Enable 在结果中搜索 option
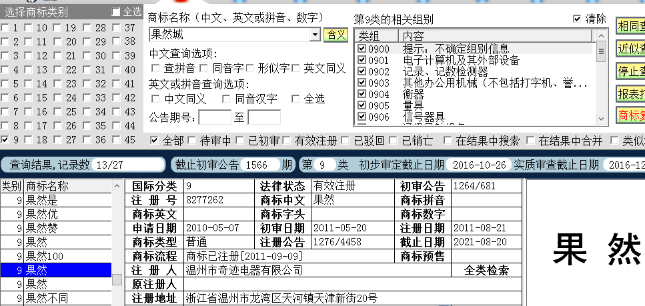 pos(448,141)
